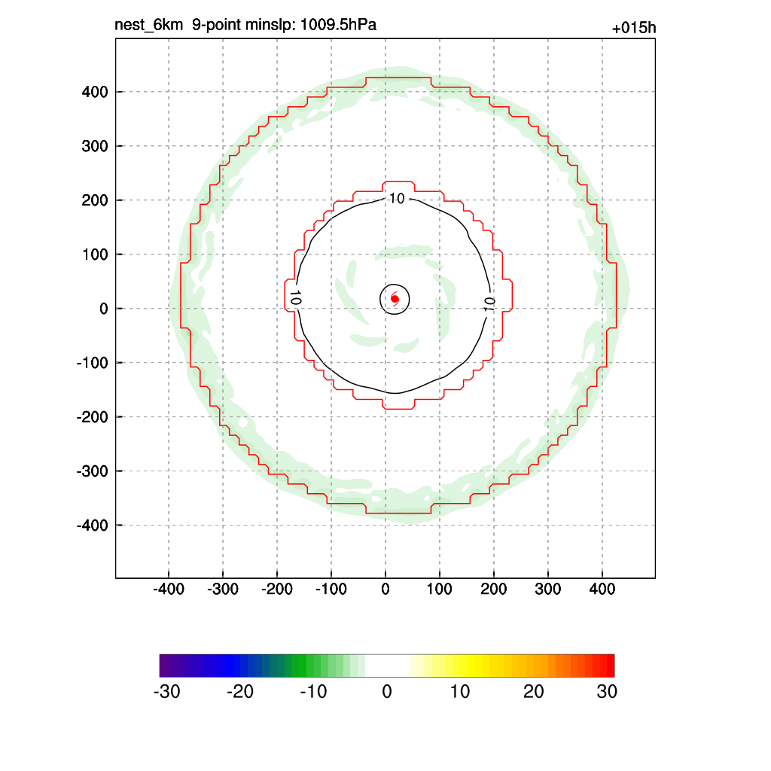771x771 pixels.
Task: Click the colorbar tick label -30
Action: pos(166,692)
